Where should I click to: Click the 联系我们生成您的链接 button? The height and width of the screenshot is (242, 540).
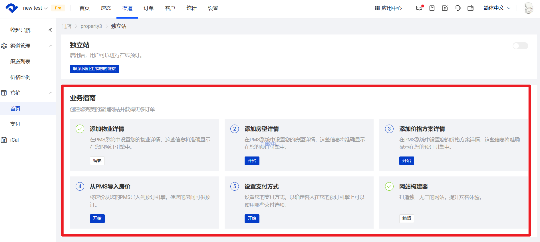tap(94, 69)
